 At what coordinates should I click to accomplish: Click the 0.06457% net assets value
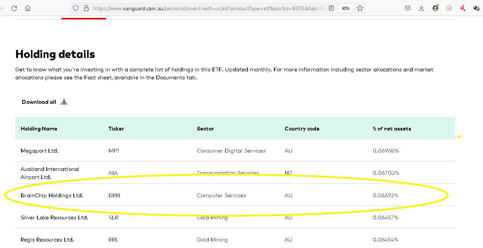tap(386, 217)
